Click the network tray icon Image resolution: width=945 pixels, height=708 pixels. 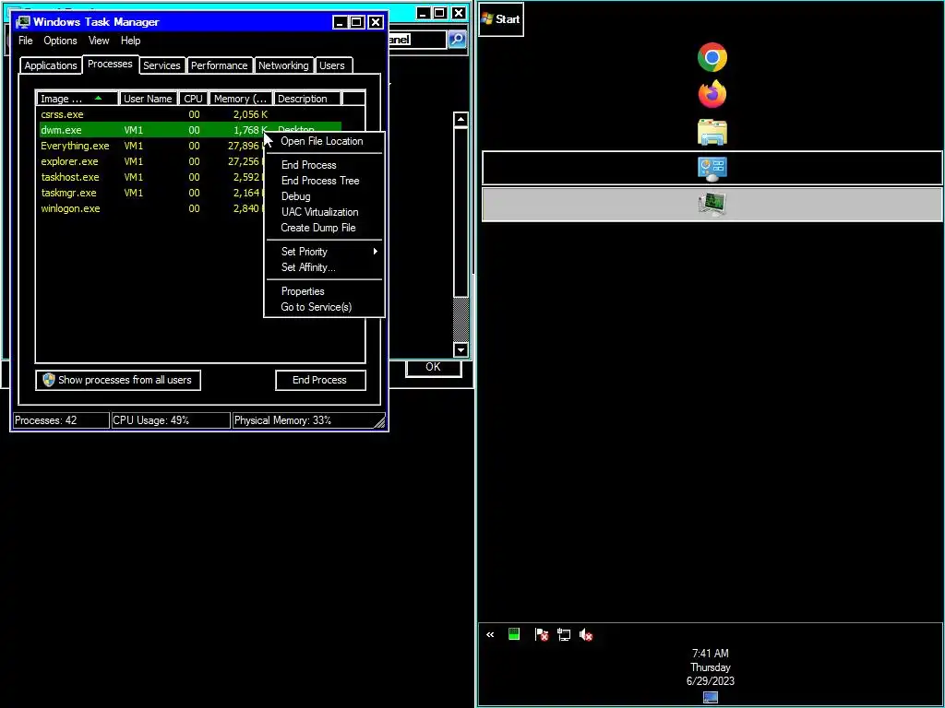click(564, 634)
